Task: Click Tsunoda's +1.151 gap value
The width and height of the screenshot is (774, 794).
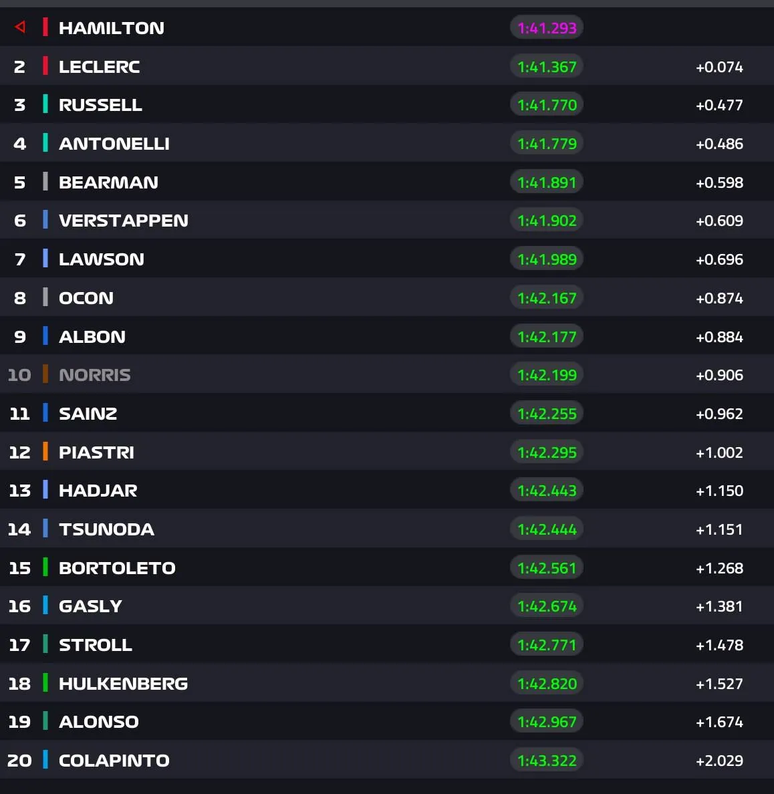Action: pos(719,530)
